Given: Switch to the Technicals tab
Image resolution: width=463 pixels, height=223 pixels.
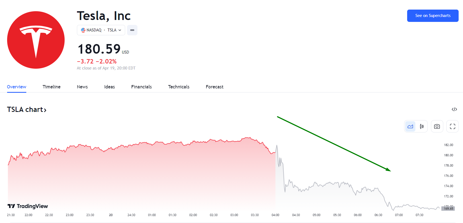Looking at the screenshot, I should point(179,87).
